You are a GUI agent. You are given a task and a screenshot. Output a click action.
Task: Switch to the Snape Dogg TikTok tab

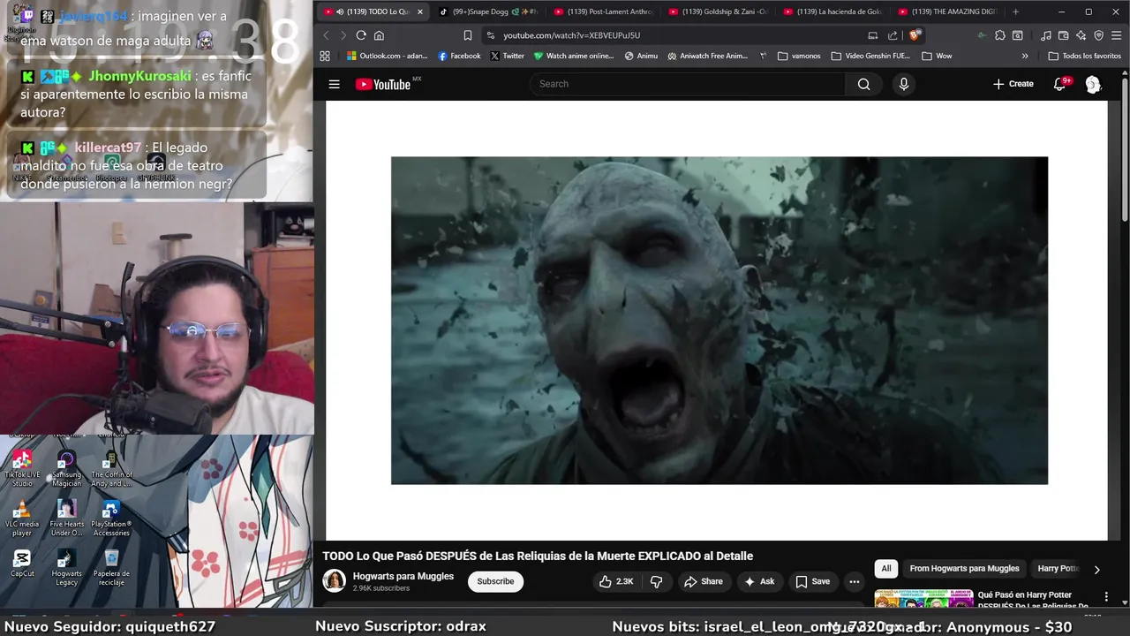click(488, 11)
